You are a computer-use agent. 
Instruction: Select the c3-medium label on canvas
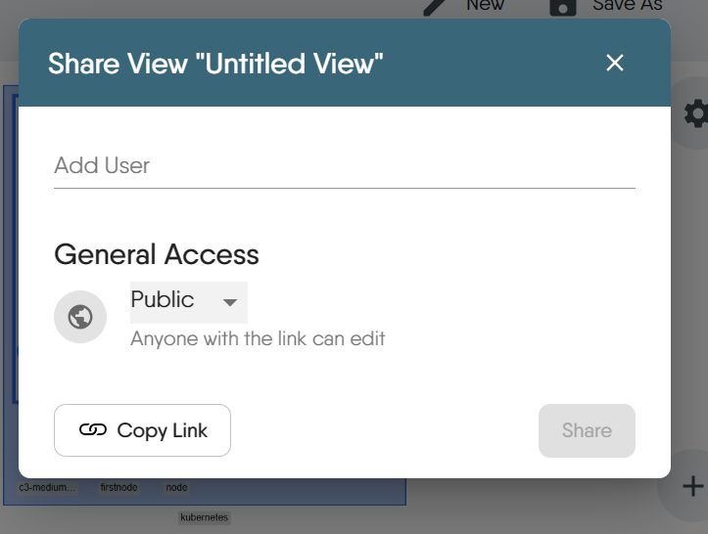pos(48,487)
